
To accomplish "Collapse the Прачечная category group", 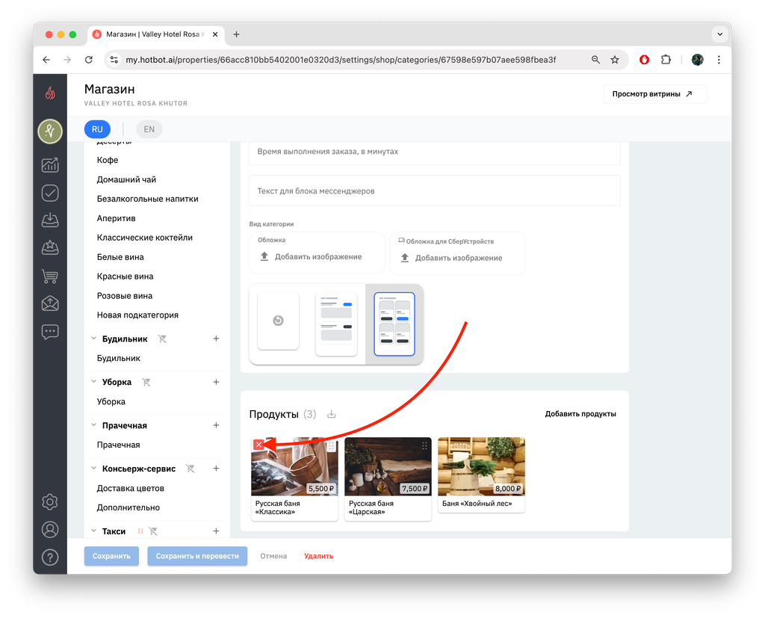I will (93, 424).
